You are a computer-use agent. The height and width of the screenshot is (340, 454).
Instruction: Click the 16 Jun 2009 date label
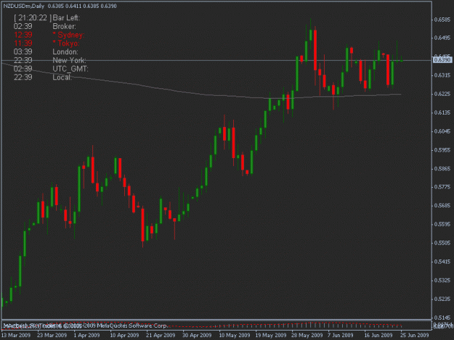378,335
